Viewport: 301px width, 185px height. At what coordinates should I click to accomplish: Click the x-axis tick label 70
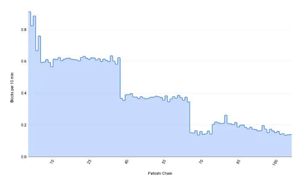pos(201,162)
